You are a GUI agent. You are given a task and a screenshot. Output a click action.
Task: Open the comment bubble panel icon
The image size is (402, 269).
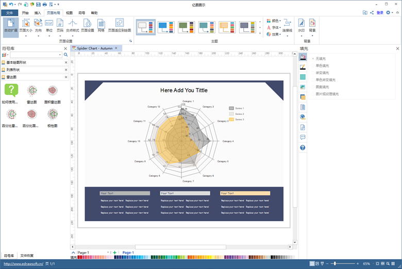click(303, 137)
